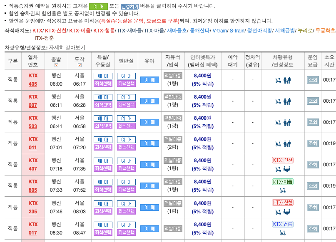Click arrival time 08:47 cell
The width and height of the screenshot is (336, 242).
pos(80,232)
